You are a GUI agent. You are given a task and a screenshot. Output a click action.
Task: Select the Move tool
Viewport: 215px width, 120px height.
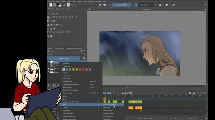[x=51, y=21]
